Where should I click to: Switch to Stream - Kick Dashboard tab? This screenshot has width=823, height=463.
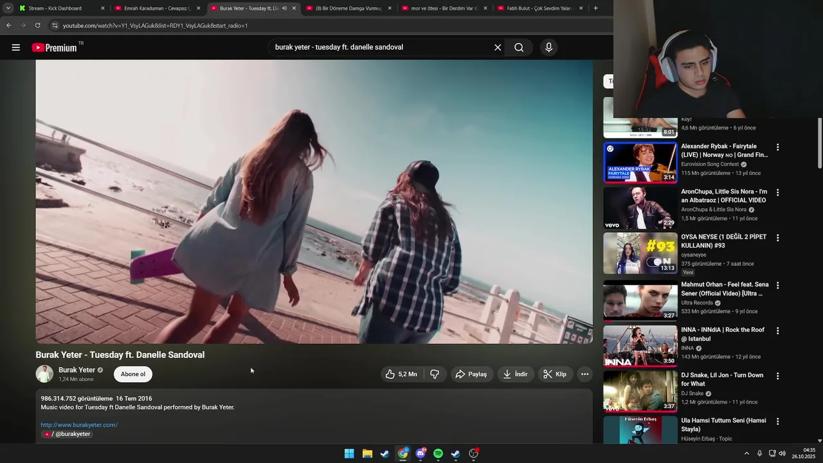pyautogui.click(x=60, y=8)
